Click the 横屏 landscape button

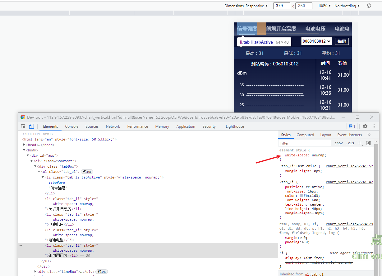point(342,41)
